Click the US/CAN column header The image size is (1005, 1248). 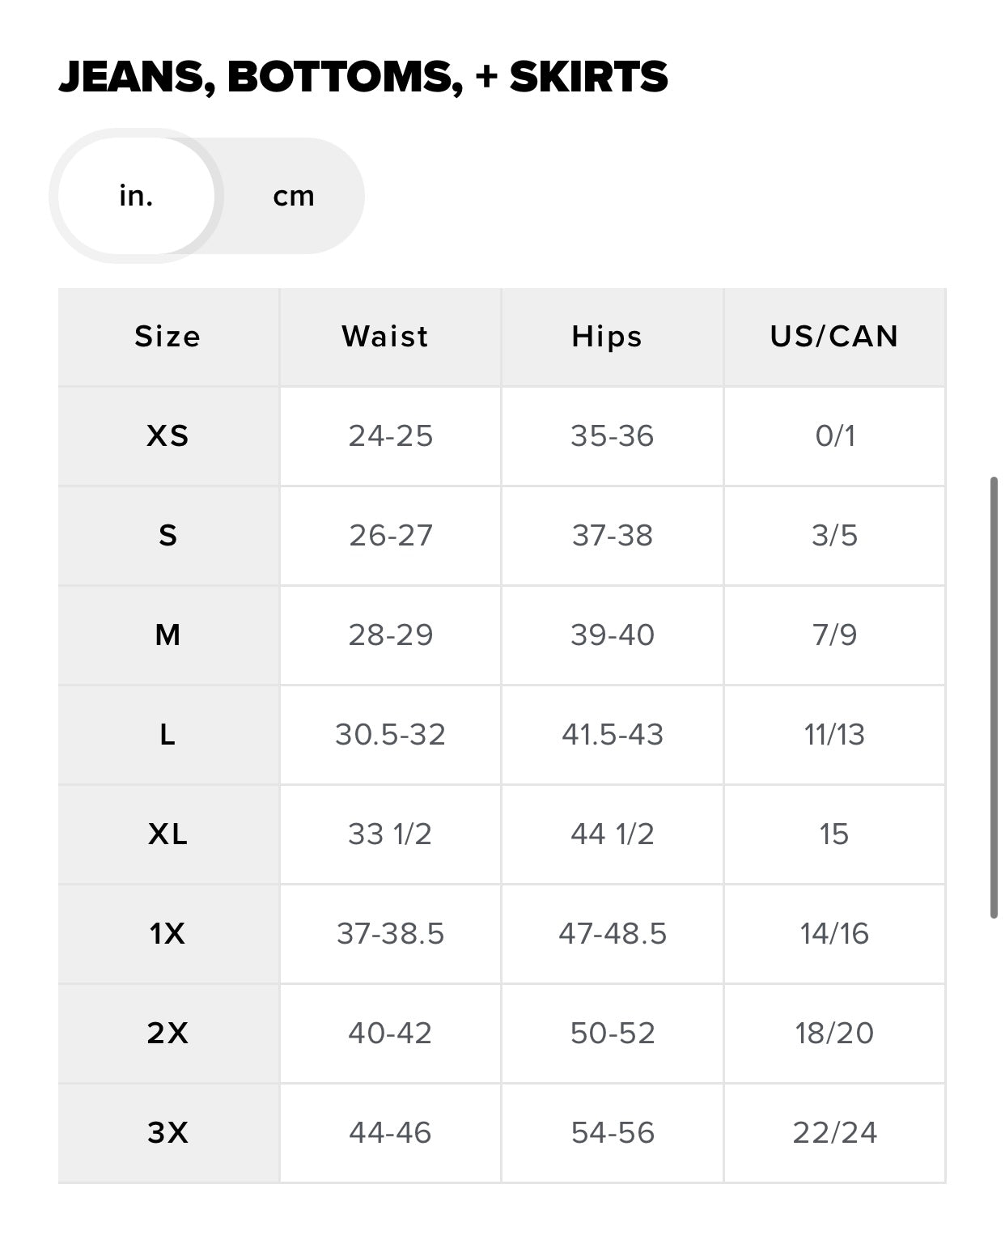click(x=834, y=337)
